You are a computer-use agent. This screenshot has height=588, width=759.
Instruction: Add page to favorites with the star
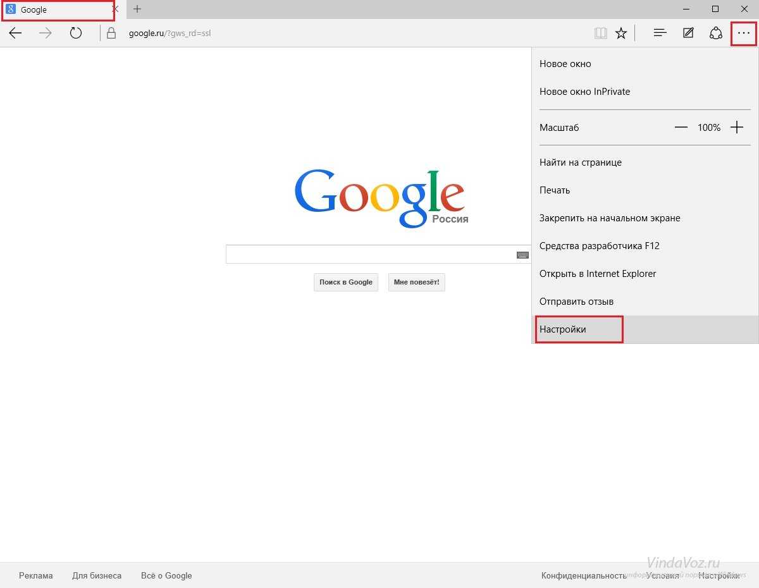(x=621, y=34)
